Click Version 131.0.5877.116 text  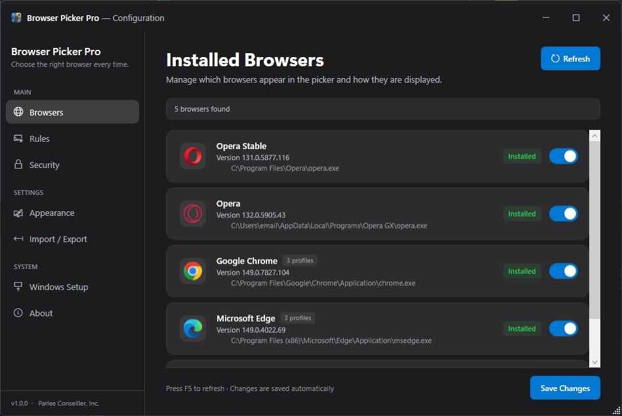point(253,157)
